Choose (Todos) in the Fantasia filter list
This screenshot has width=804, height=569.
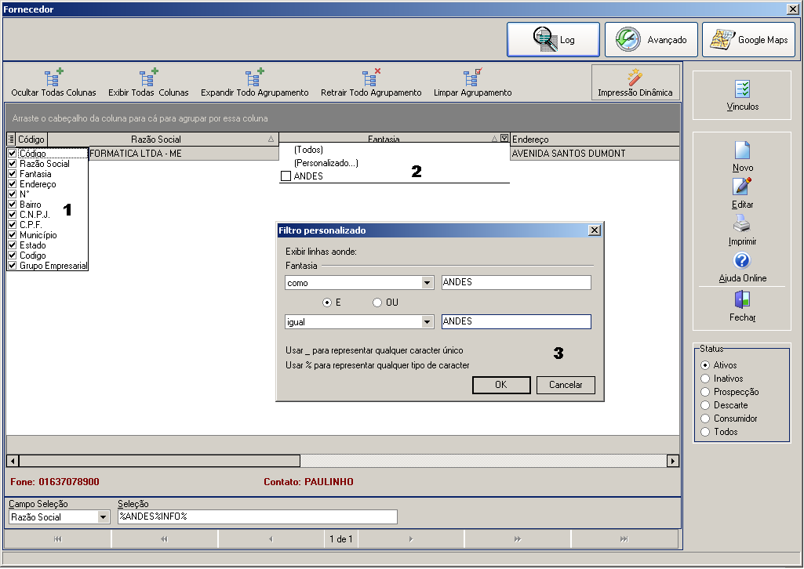pyautogui.click(x=309, y=150)
